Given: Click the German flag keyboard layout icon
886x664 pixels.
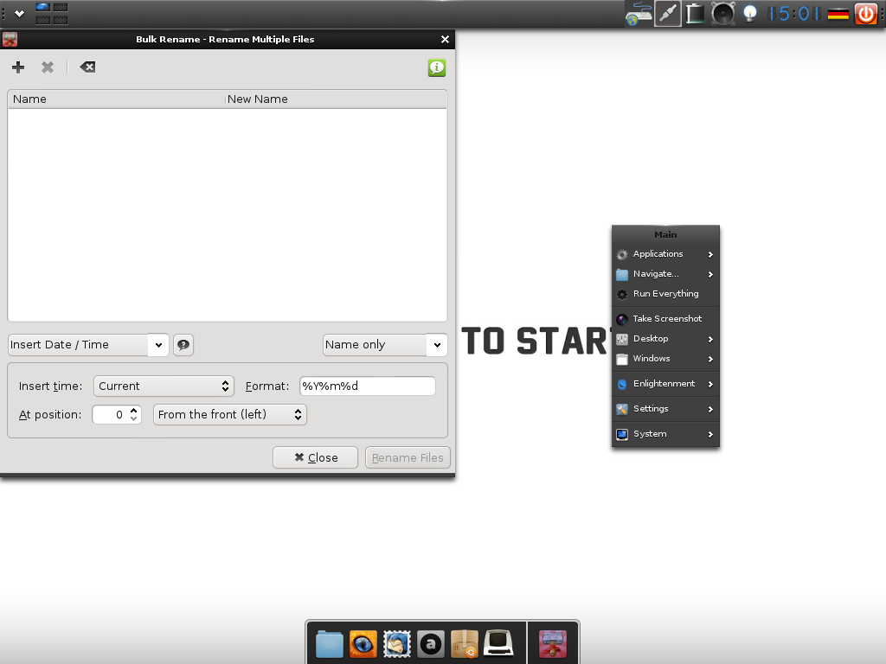Looking at the screenshot, I should (838, 13).
